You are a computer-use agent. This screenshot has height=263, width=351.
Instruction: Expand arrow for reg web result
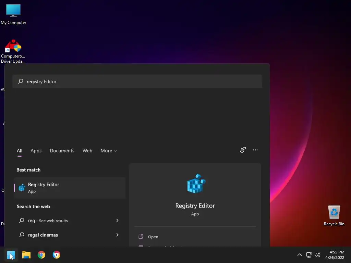117,221
